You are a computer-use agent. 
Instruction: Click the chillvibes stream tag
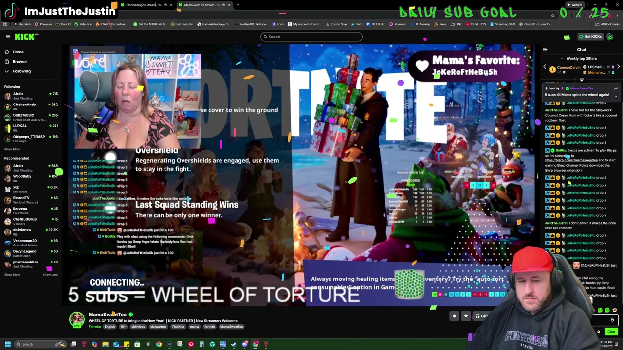tap(138, 327)
